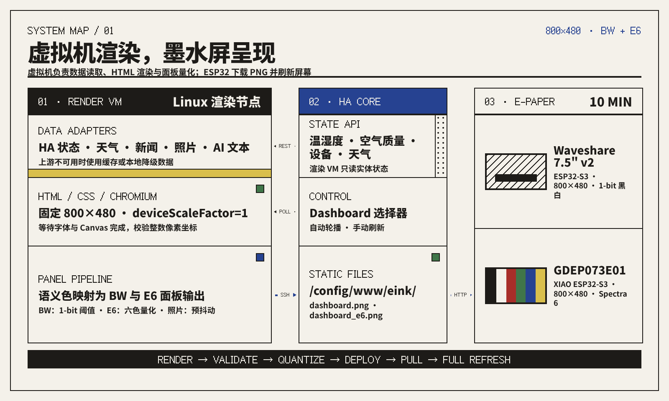
Task: Select the "Waveshare 7.5" v2" title
Action: [x=584, y=156]
